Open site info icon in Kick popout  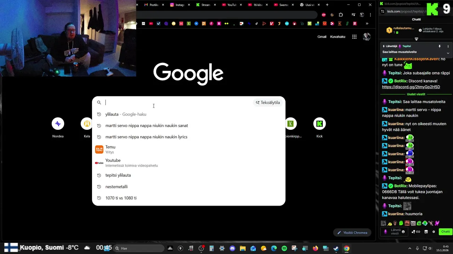[x=383, y=11]
